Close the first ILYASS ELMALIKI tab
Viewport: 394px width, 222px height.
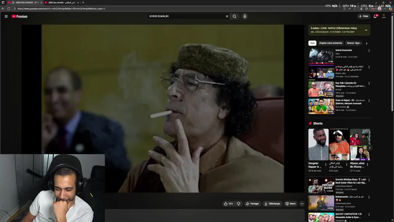(42, 2)
